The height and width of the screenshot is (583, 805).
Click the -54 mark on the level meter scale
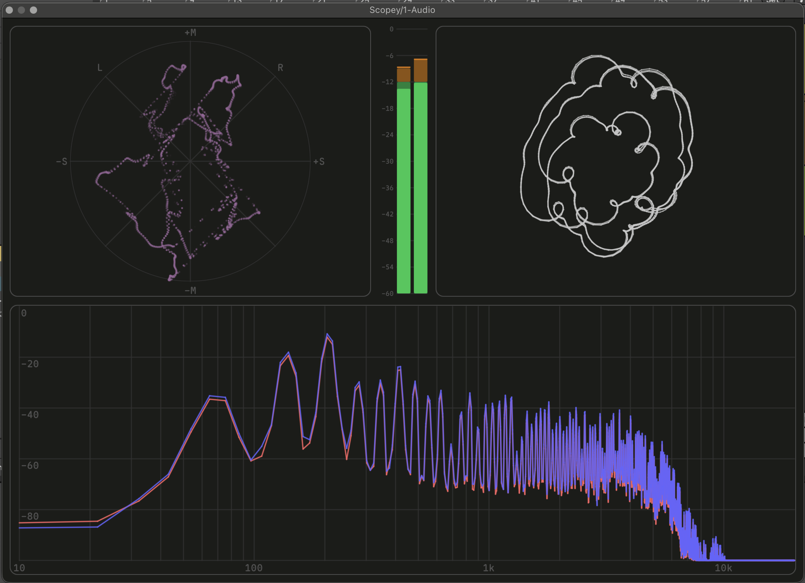[x=388, y=267]
